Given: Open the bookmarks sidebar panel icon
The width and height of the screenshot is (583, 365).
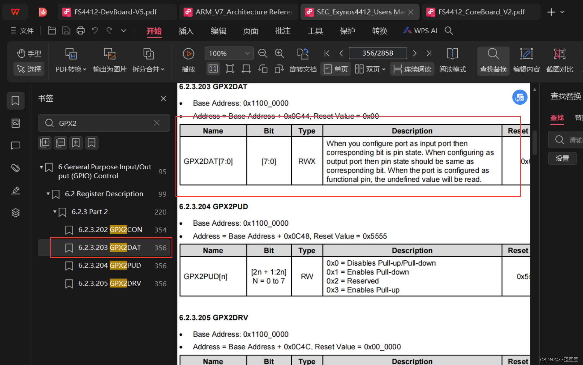Looking at the screenshot, I should click(15, 100).
